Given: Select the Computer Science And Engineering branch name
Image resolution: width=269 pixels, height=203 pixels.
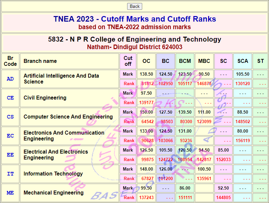Looking at the screenshot, I should tap(68, 117).
